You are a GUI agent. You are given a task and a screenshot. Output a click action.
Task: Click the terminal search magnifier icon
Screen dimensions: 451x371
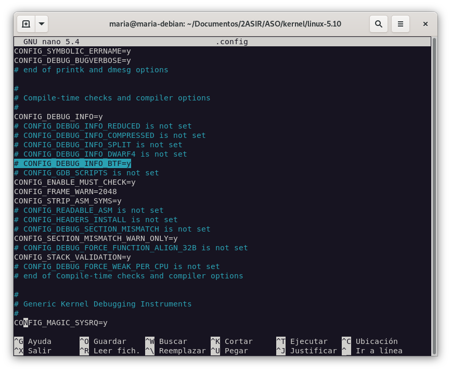click(379, 24)
